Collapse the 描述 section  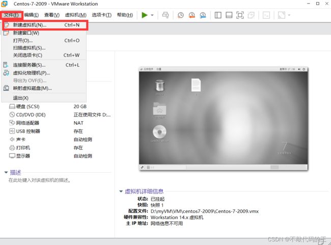point(6,173)
